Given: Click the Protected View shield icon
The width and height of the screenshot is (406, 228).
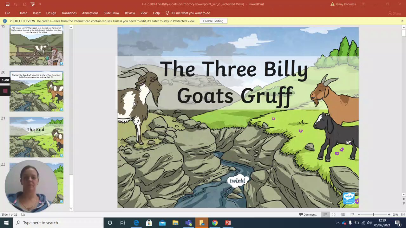Looking at the screenshot, I should click(x=5, y=21).
